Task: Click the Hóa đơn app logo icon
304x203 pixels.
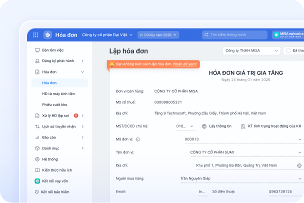Action: [x=47, y=35]
